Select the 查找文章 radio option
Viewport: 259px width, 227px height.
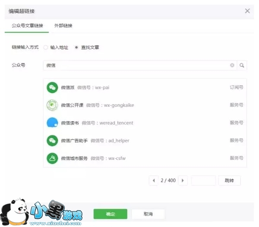76,47
